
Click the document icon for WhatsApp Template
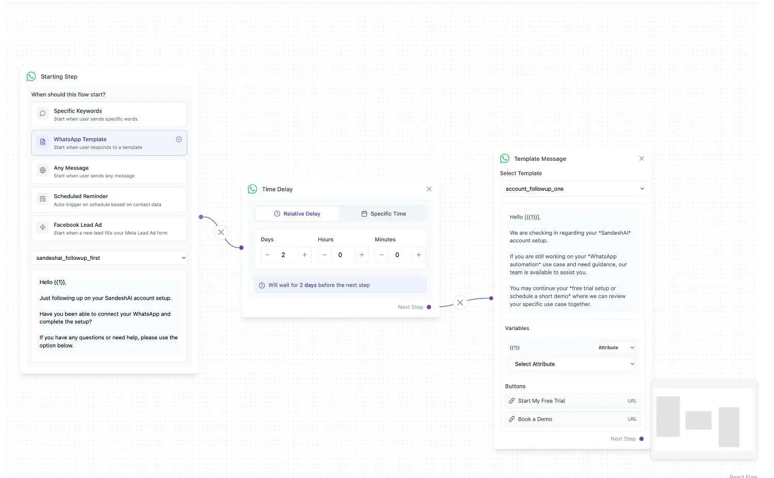(x=43, y=142)
